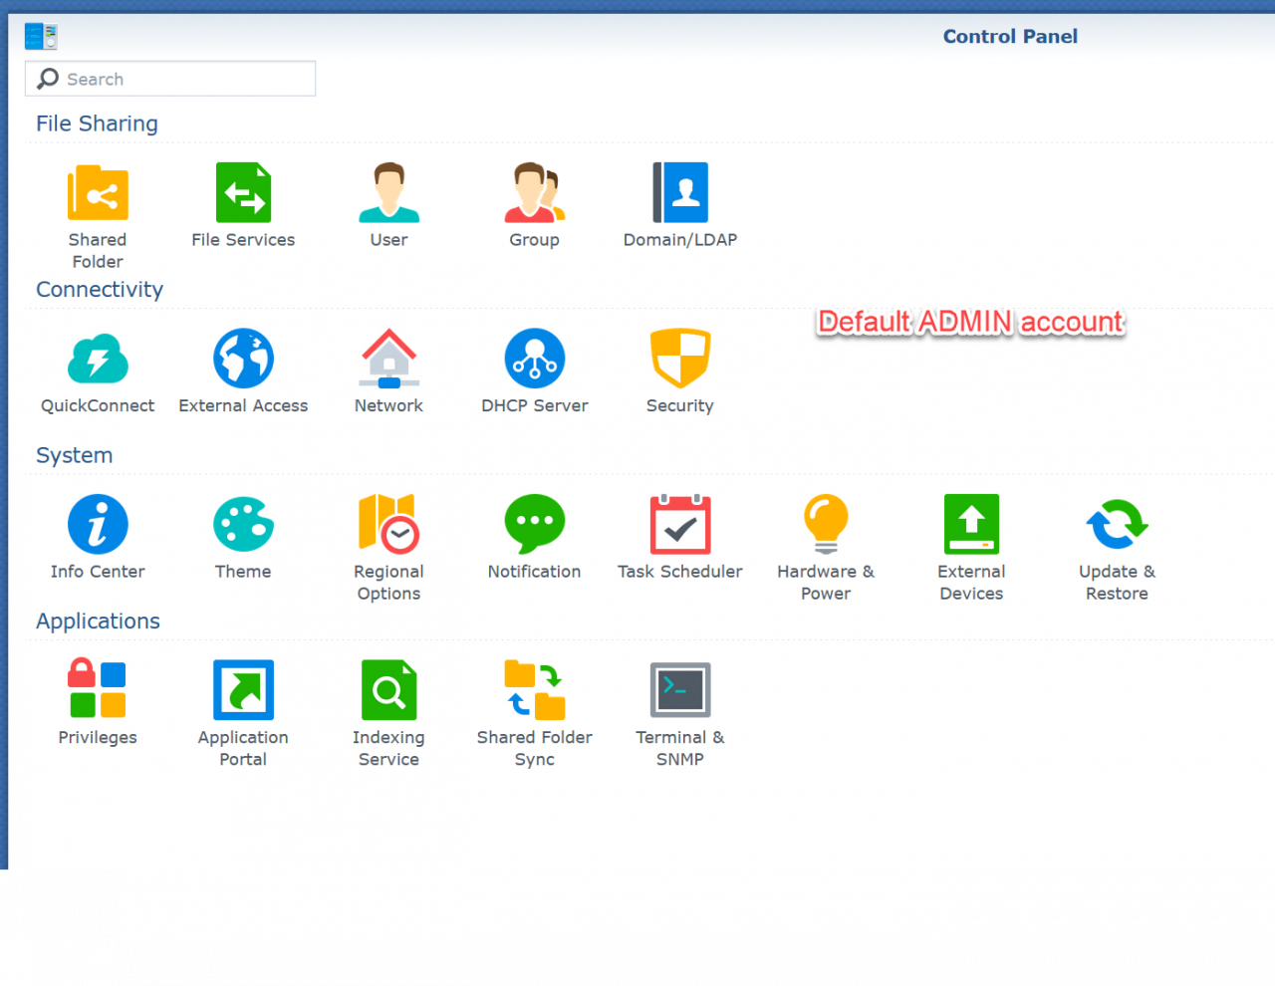Open the User management icon

click(x=388, y=193)
